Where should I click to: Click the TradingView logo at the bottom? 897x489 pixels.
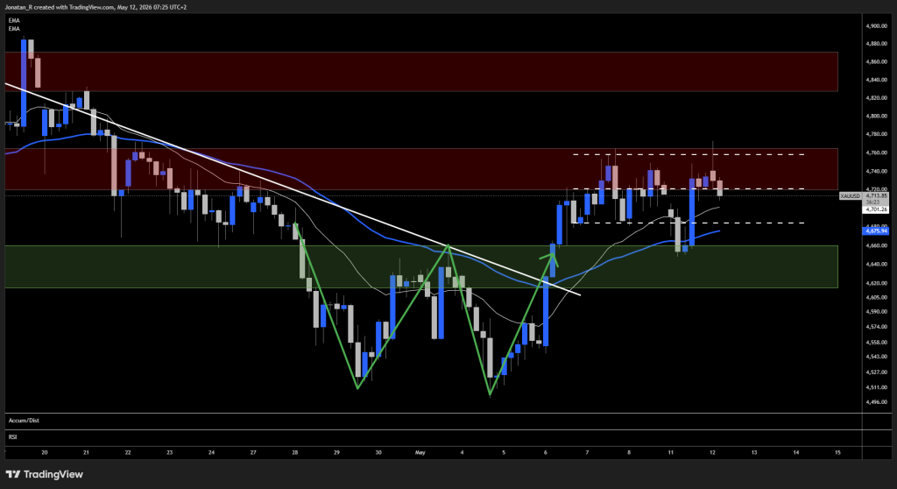[x=44, y=474]
